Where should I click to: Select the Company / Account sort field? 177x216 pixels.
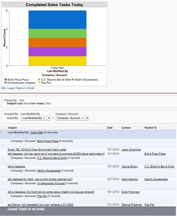70,118
